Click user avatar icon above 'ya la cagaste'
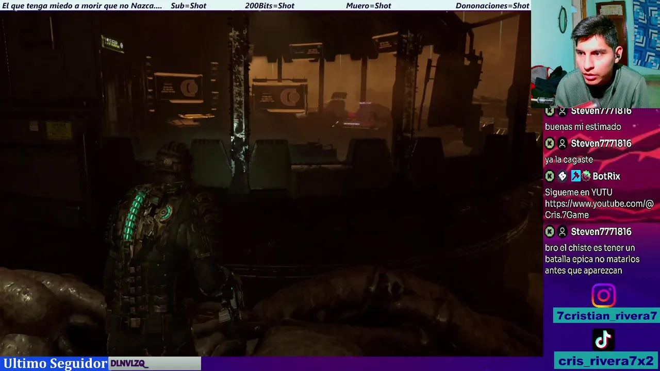The width and height of the screenshot is (660, 371). [x=563, y=143]
